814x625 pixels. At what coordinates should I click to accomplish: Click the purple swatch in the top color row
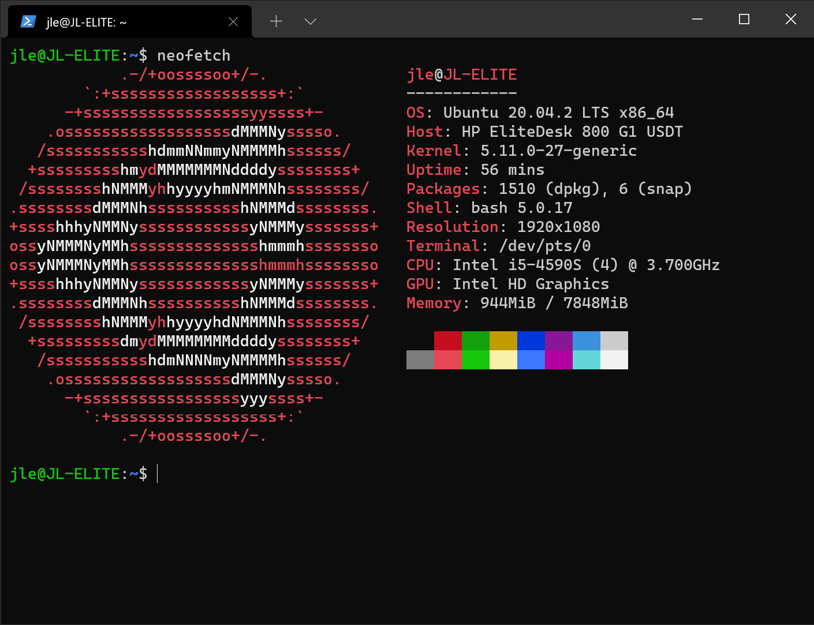pos(559,340)
